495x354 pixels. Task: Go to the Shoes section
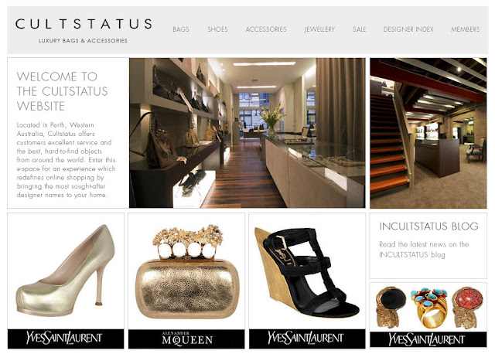tap(217, 29)
